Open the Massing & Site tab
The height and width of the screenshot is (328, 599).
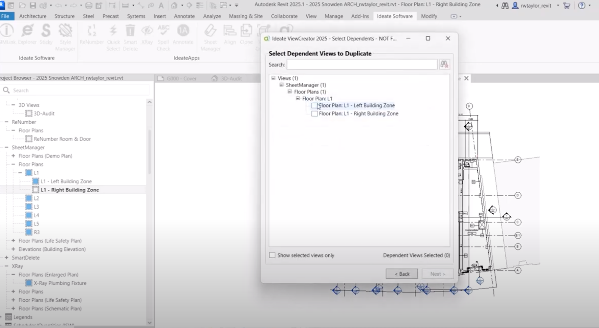click(x=246, y=16)
